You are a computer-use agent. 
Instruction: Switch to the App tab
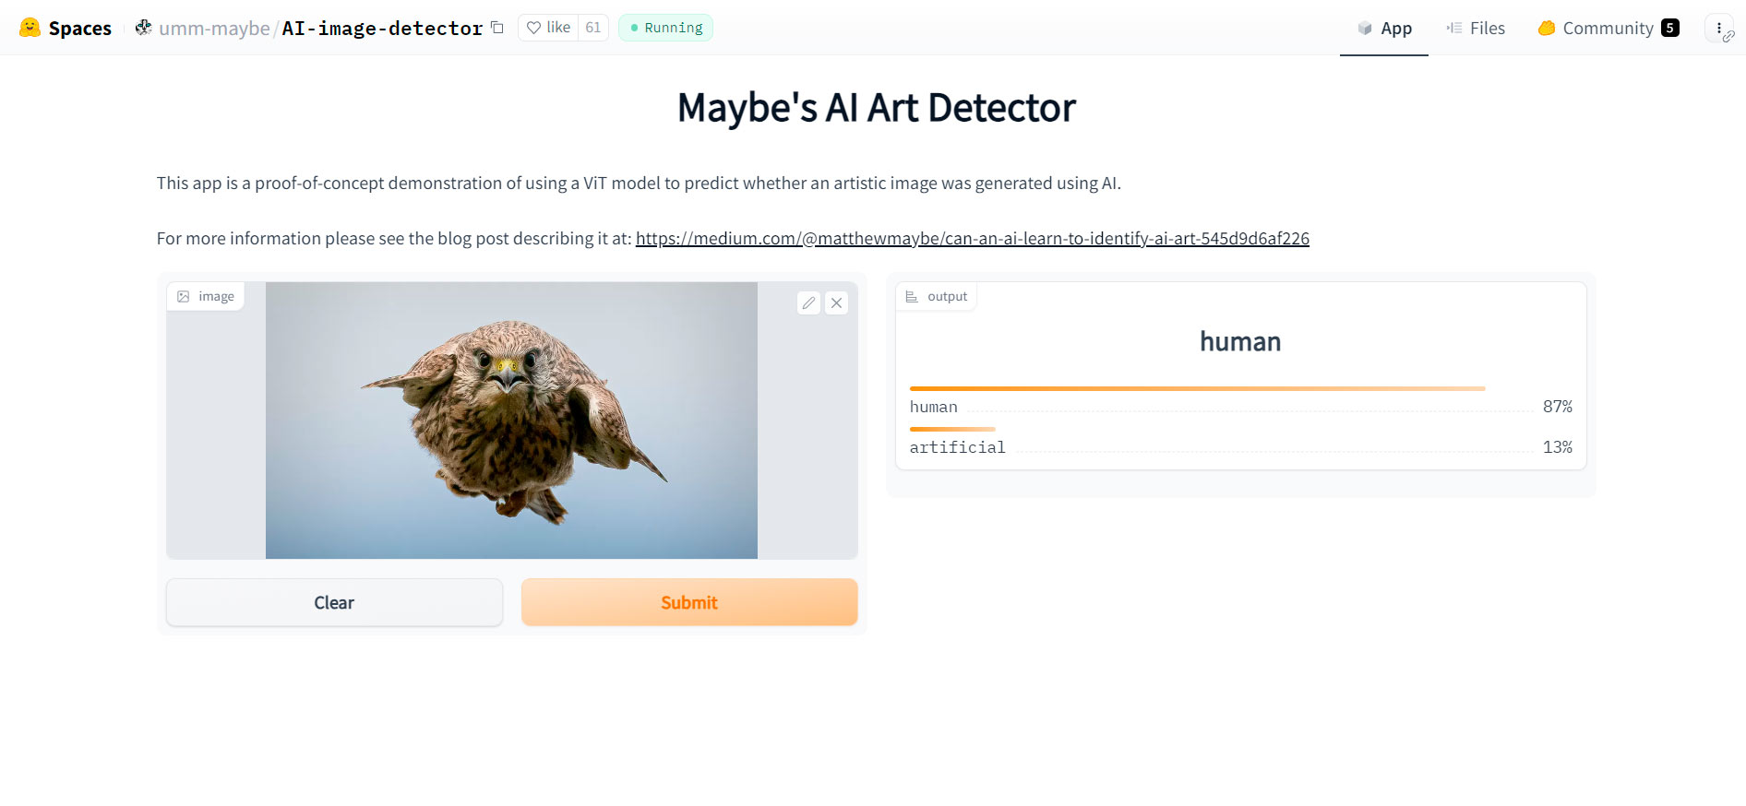click(x=1384, y=29)
